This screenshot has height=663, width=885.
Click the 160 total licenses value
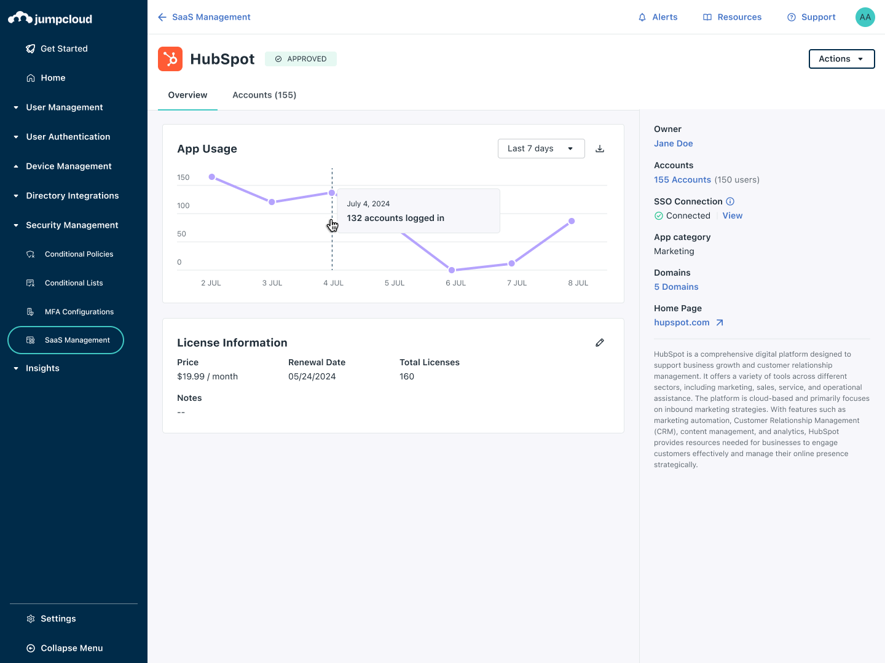(407, 377)
